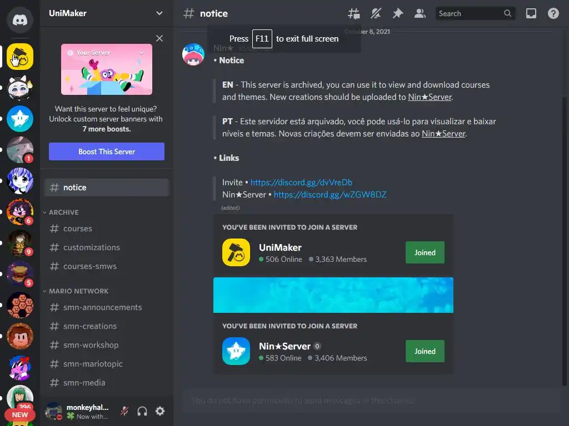The height and width of the screenshot is (426, 569).
Task: Click Boost This Server button
Action: 107,151
